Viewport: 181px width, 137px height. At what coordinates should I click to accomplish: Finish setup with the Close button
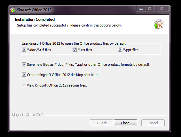125,123
